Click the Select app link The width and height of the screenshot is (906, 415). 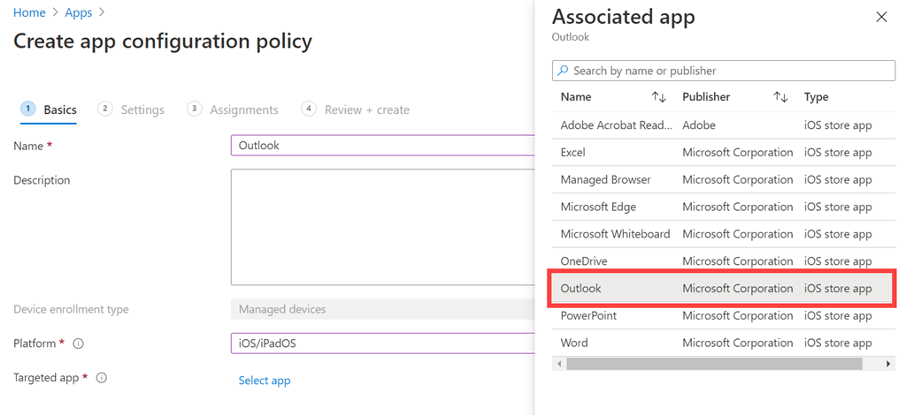(265, 381)
